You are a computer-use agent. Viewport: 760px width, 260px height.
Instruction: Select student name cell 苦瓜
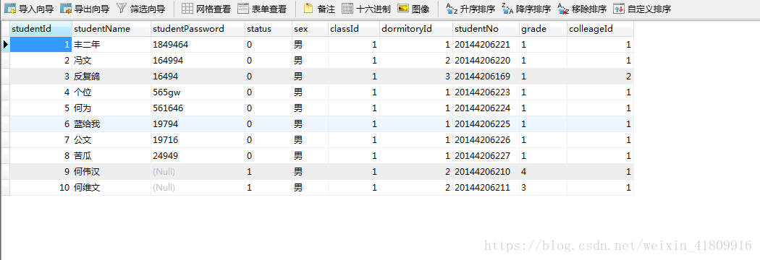[111, 156]
